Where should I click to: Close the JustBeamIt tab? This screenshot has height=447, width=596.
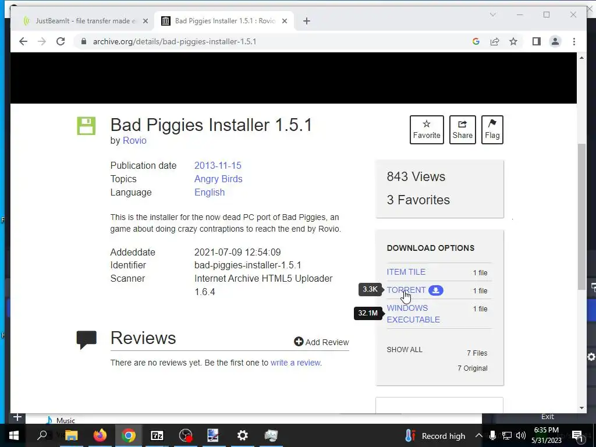(145, 21)
